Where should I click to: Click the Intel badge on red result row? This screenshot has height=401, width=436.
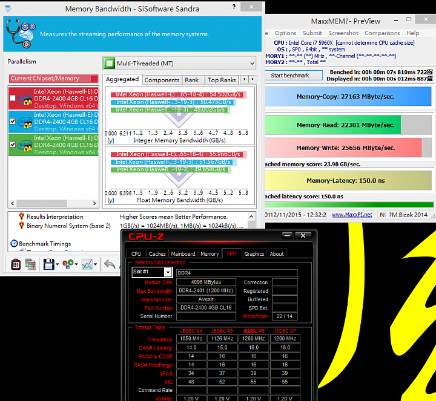coord(25,99)
